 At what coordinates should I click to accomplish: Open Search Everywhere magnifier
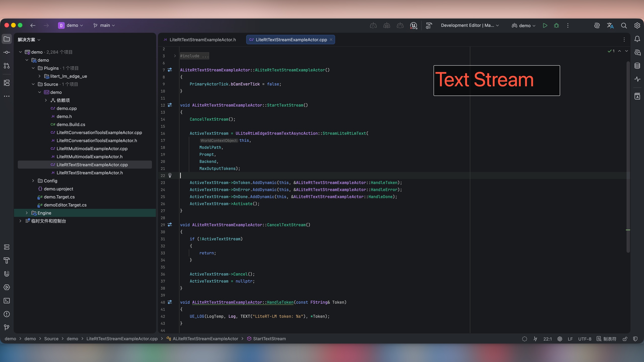click(x=624, y=25)
